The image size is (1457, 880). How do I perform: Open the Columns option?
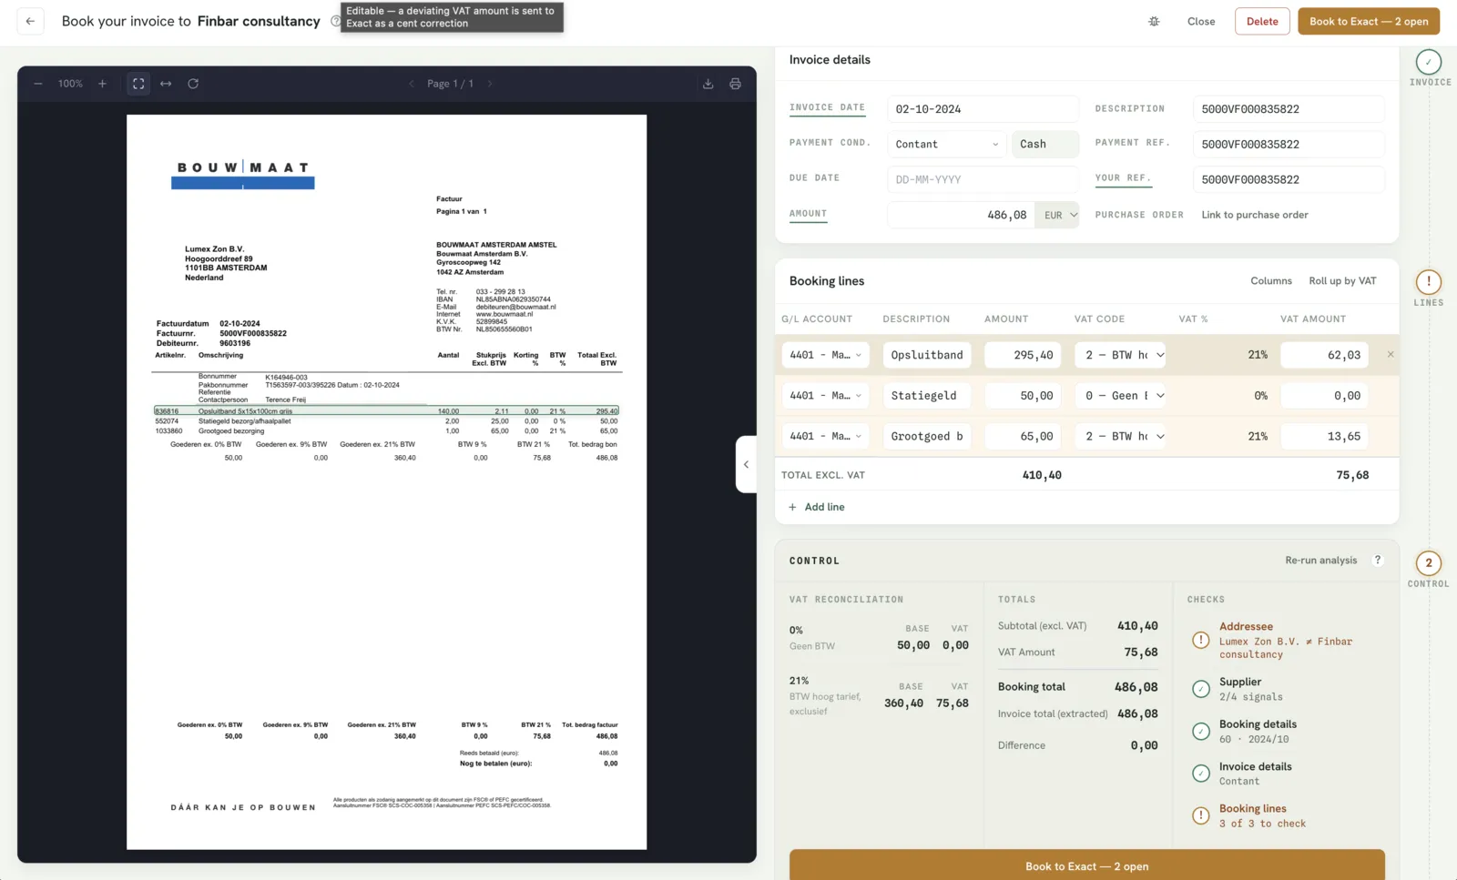pos(1271,280)
